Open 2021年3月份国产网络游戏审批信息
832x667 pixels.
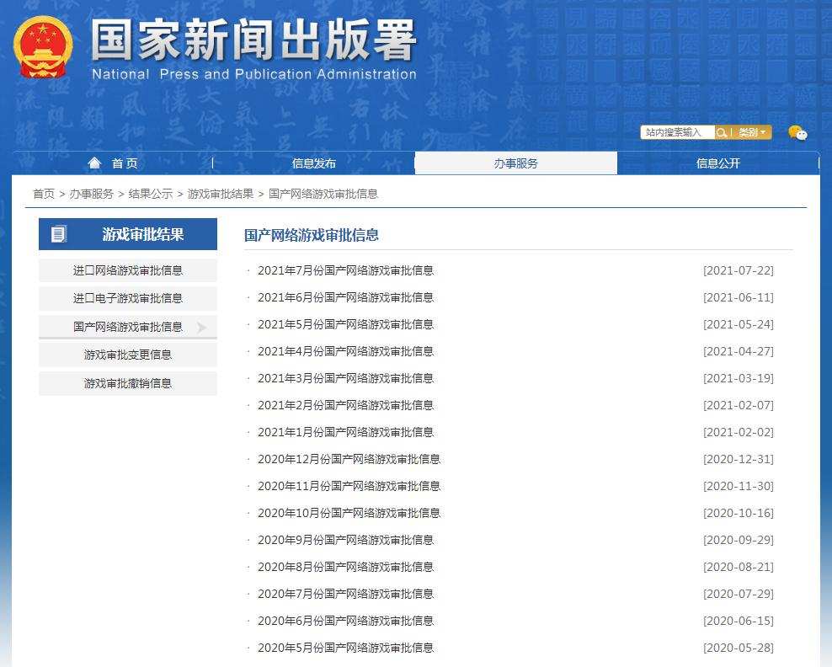[x=345, y=378]
